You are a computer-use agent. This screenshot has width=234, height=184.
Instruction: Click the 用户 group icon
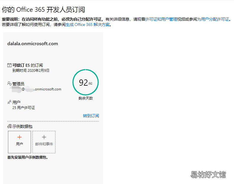(9, 102)
